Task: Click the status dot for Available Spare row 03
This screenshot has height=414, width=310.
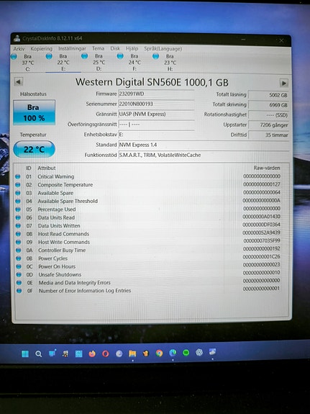Action: (x=18, y=193)
